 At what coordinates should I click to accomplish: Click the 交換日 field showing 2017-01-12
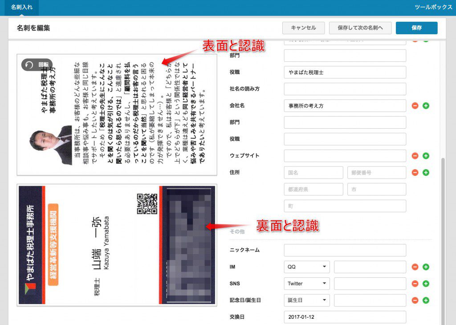tap(345, 317)
